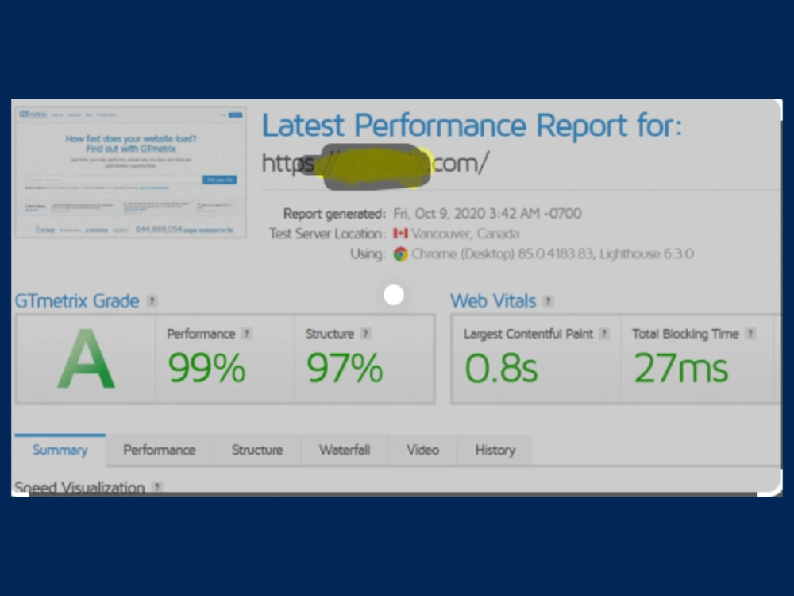Click the Total Blocking Time label
Viewport: 794px width, 596px height.
pyautogui.click(x=686, y=334)
